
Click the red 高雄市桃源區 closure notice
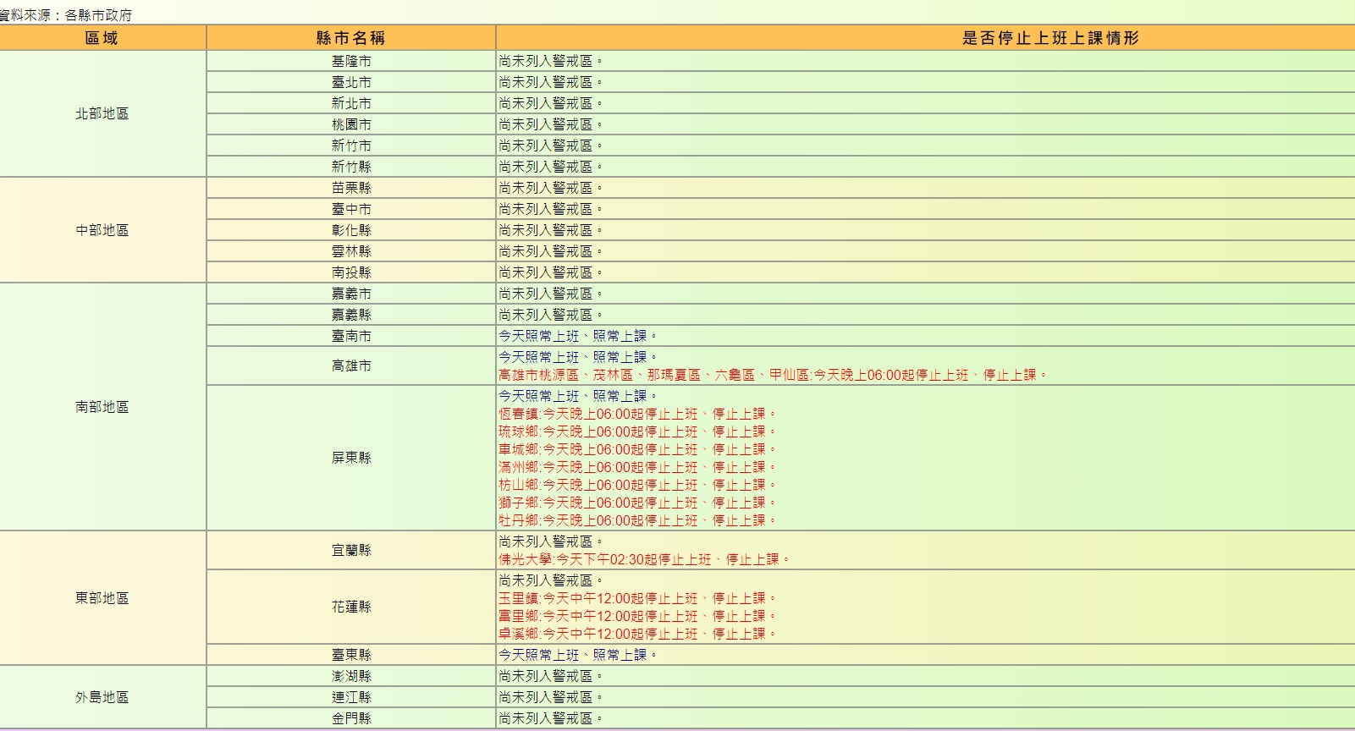point(773,375)
